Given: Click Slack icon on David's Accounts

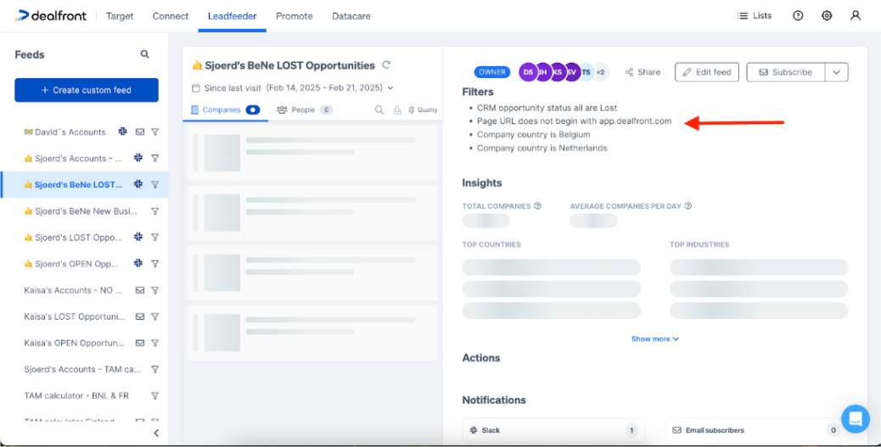Looking at the screenshot, I should click(122, 131).
